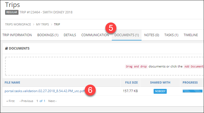Switch to the Bookings (1) tab

coord(48,35)
